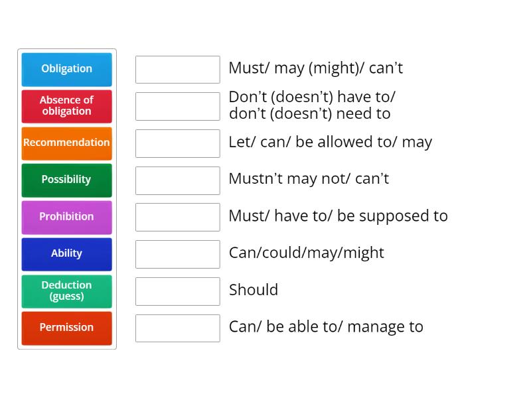Select the slot next to "Must/ have to/ be supposed to"
This screenshot has height=398, width=531.
[x=177, y=217]
